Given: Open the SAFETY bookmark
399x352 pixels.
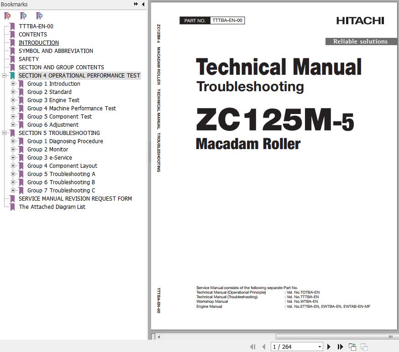Looking at the screenshot, I should point(29,59).
